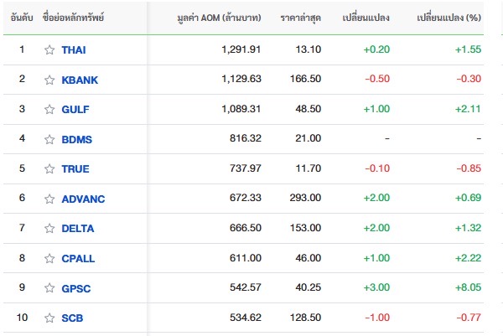The width and height of the screenshot is (503, 336).
Task: Go to the GULF symbol page
Action: [x=75, y=109]
